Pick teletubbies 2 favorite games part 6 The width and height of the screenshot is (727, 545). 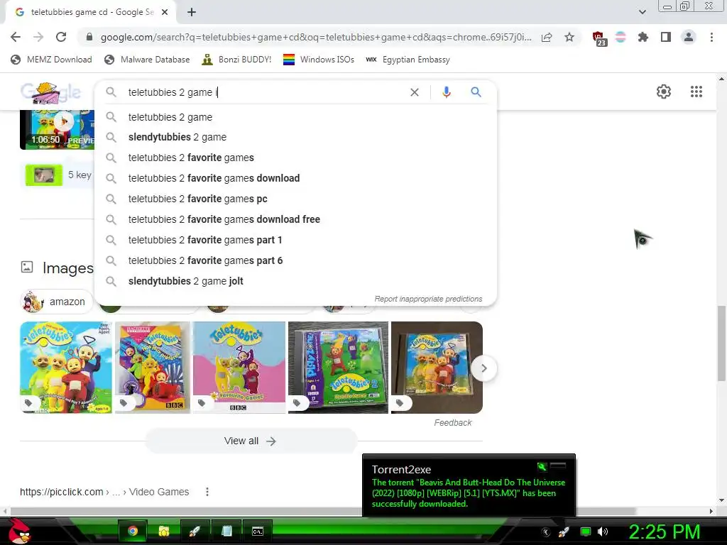coord(295,260)
